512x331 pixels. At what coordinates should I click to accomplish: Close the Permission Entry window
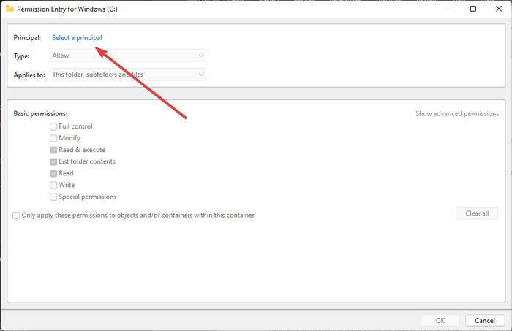click(x=499, y=9)
